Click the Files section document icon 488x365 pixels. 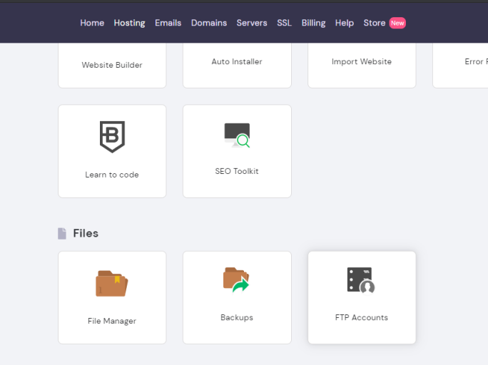[62, 234]
